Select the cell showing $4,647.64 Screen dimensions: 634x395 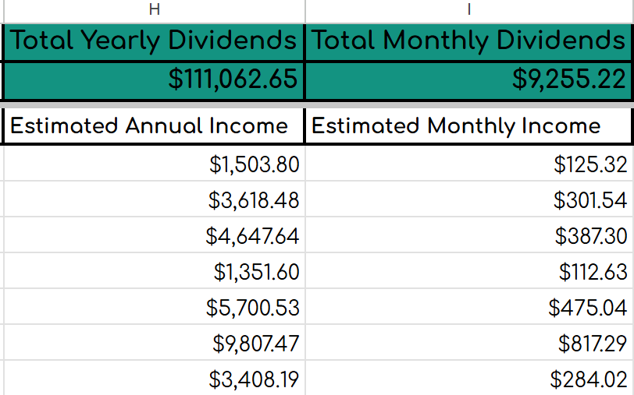(155, 235)
